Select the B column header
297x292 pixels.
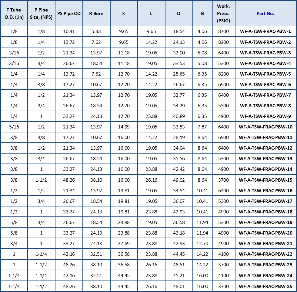(202, 14)
